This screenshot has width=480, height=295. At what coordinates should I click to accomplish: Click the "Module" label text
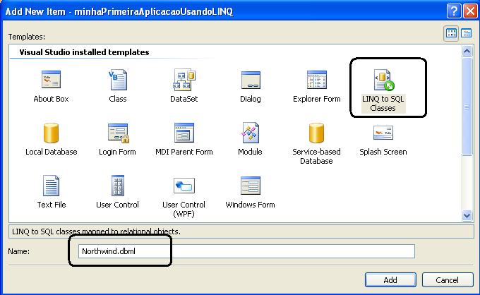coord(250,152)
